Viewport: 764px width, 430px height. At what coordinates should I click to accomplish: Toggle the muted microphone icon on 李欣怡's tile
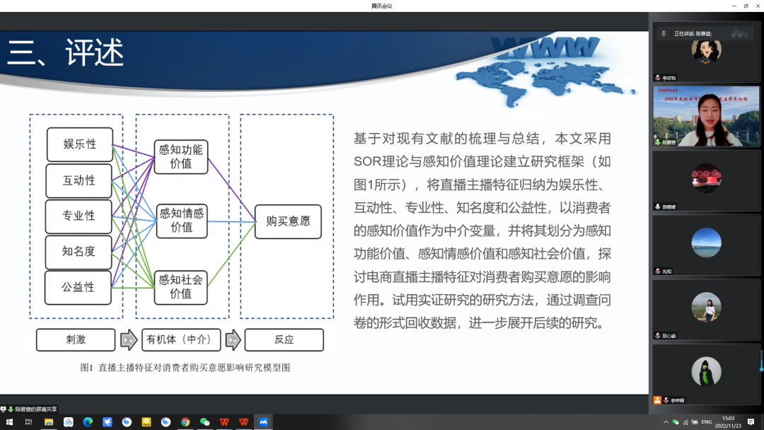[x=659, y=76]
